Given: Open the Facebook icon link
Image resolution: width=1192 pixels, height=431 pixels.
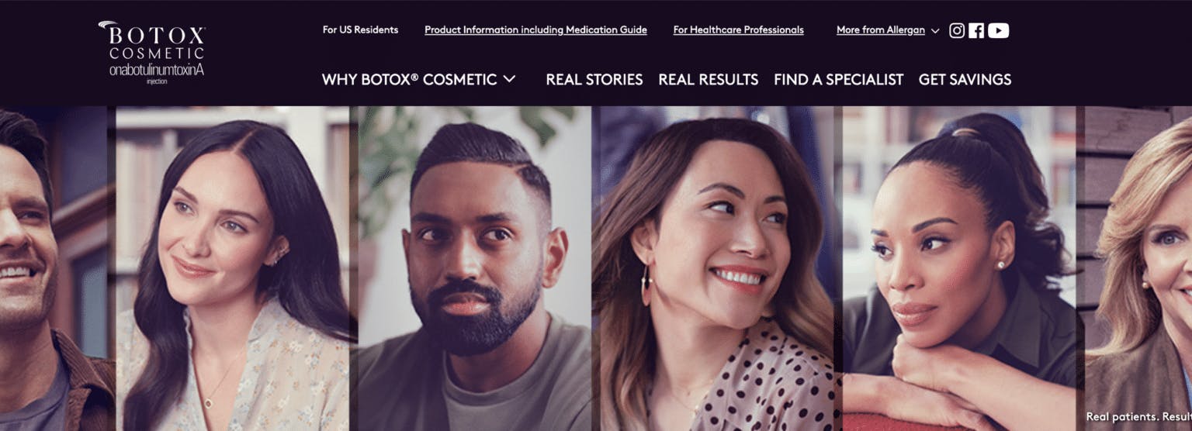Looking at the screenshot, I should tap(976, 30).
